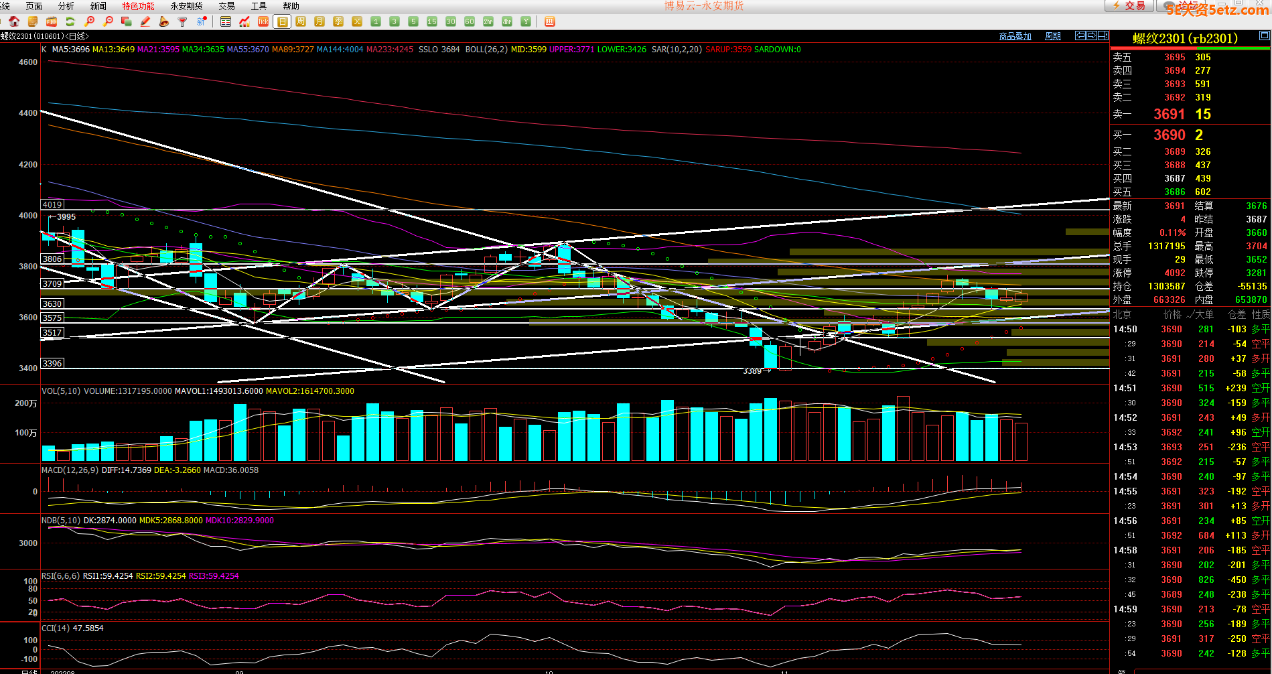Screen dimensions: 1272x674
Task: Switch to yearly Y chart period
Action: click(x=526, y=21)
